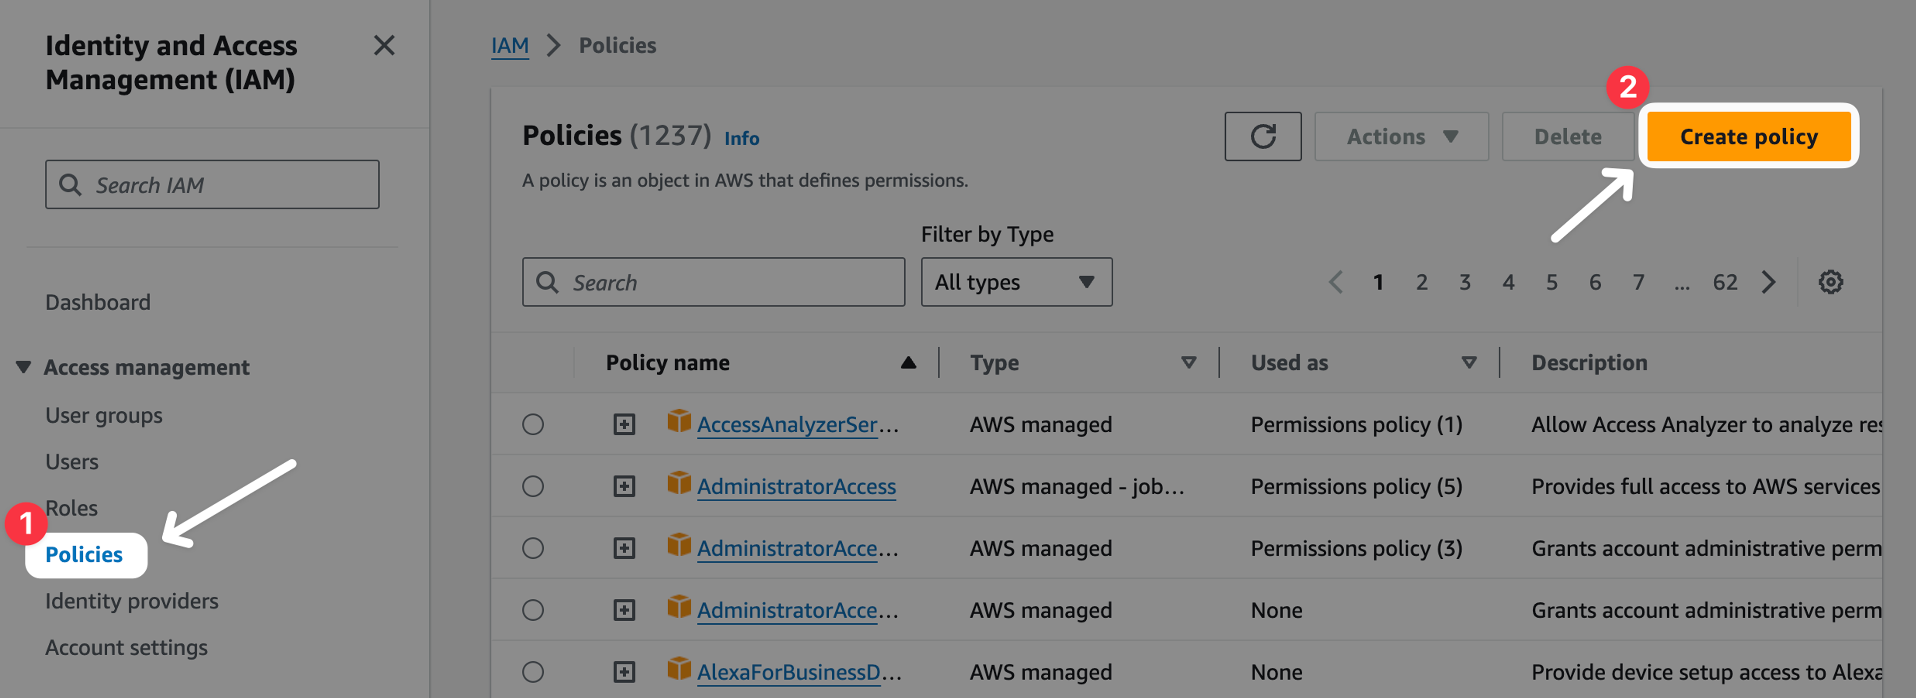
Task: Click the policy icon beside AdministratorAccess
Action: (679, 483)
